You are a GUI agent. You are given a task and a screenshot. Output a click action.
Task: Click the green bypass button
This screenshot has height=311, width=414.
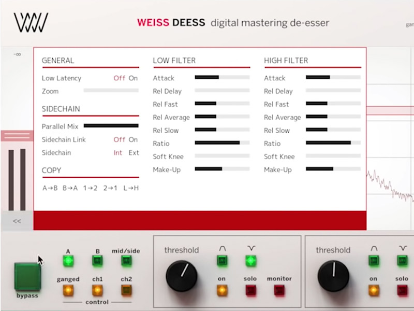26,277
